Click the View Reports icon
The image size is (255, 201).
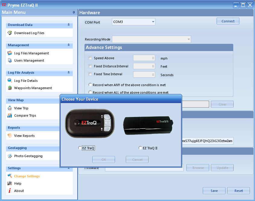(x=10, y=135)
